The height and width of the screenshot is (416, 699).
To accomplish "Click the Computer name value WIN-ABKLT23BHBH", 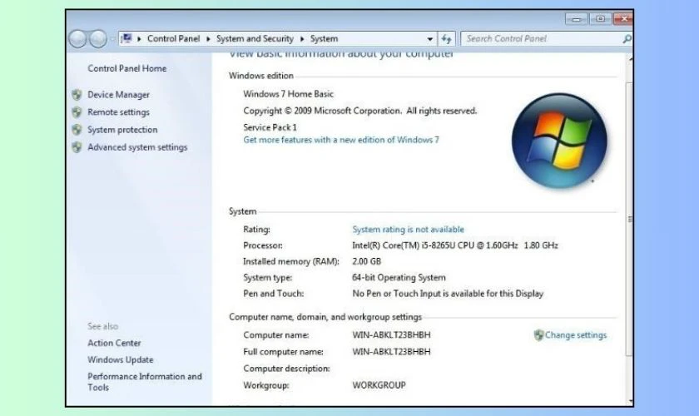I will (x=391, y=334).
